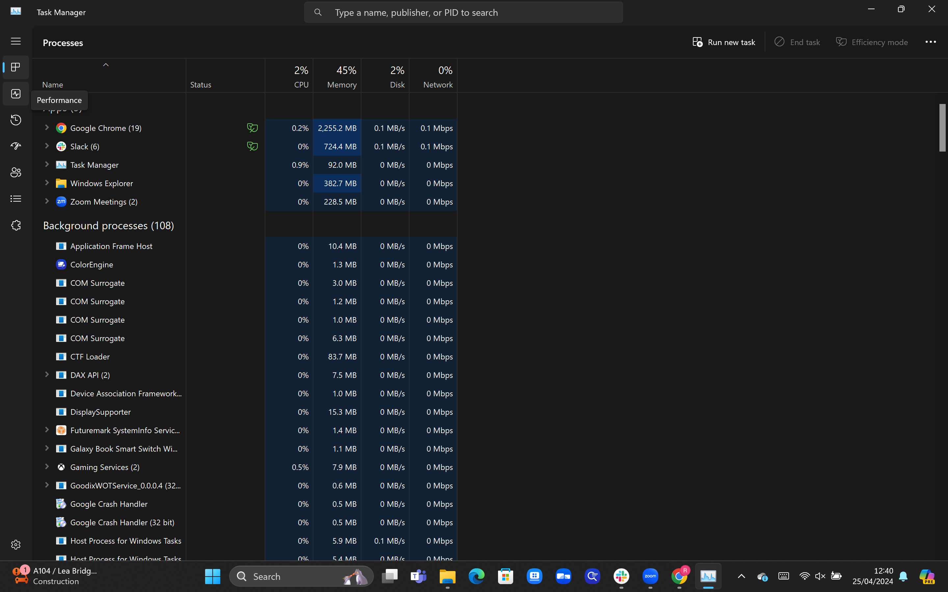Screen dimensions: 948x592
Task: Click the Zoom Meetings process icon
Action: pos(61,202)
